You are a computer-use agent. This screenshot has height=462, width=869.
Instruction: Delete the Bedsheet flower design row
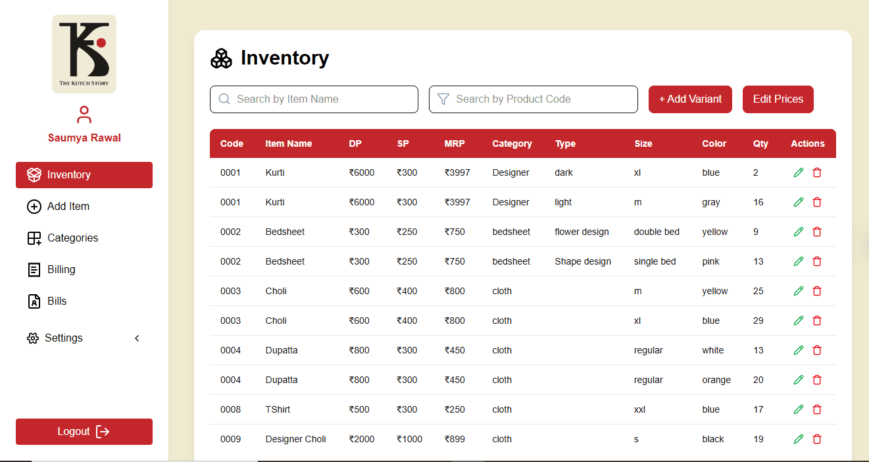coord(817,232)
